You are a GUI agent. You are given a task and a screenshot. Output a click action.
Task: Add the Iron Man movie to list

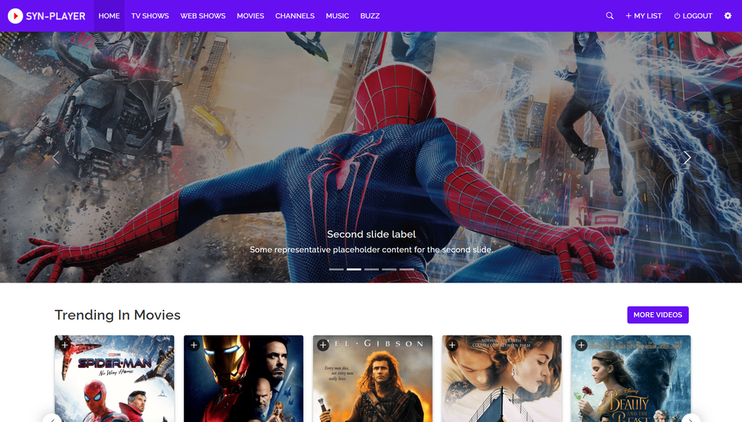tap(193, 345)
